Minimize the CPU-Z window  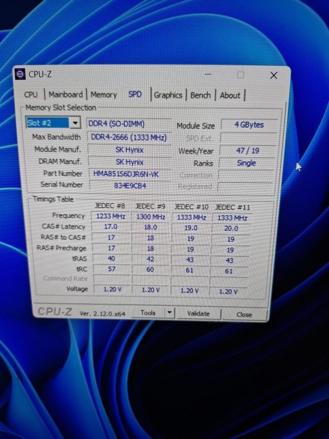[x=208, y=75]
